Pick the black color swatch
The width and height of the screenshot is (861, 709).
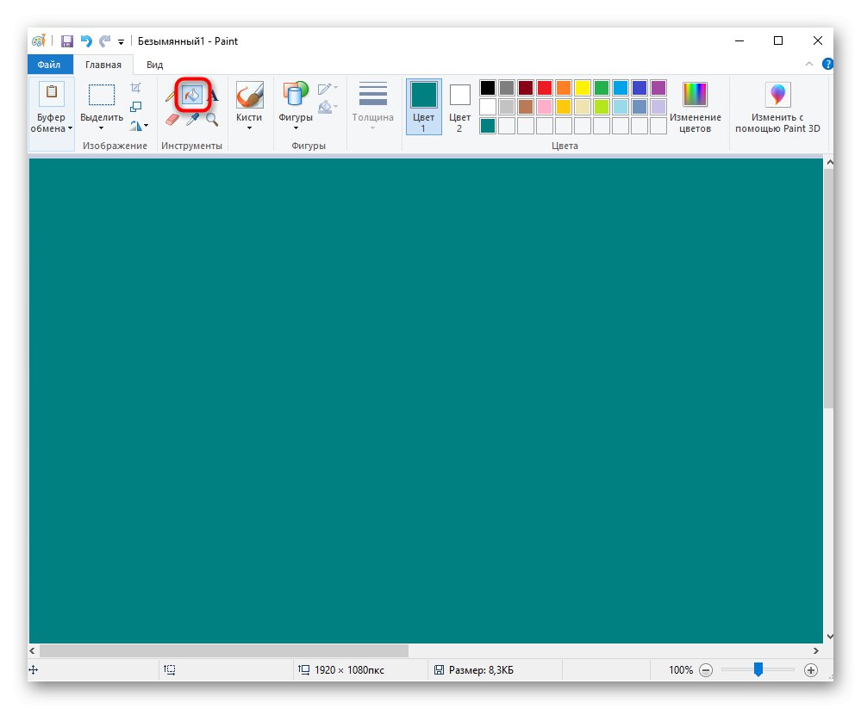[488, 88]
